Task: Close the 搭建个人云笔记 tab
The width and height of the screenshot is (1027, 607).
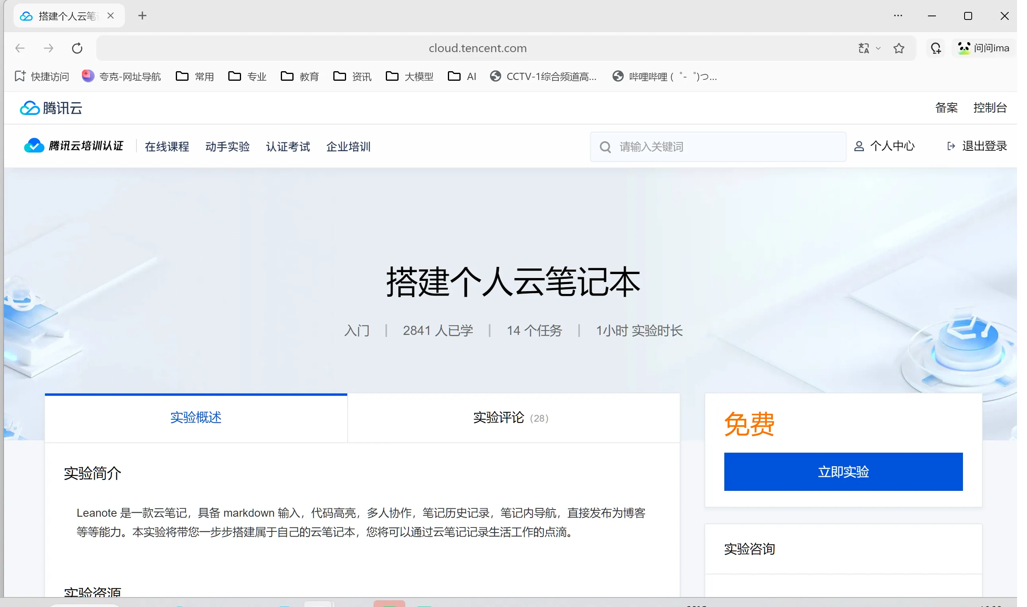Action: [111, 16]
